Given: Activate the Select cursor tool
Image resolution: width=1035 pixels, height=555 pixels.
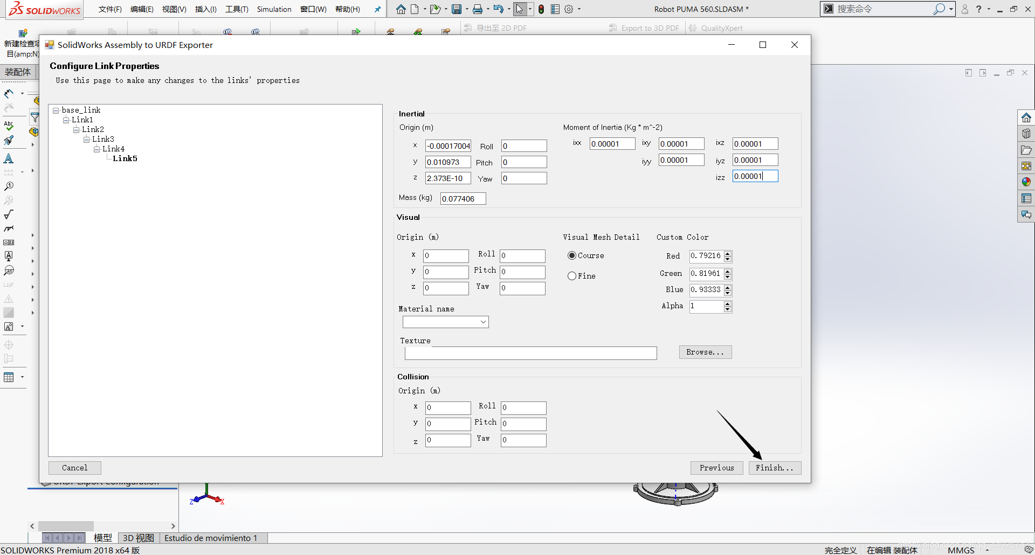Looking at the screenshot, I should pyautogui.click(x=520, y=9).
